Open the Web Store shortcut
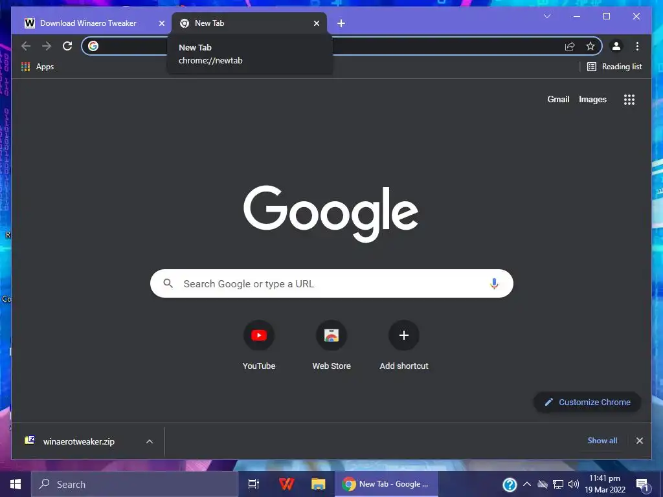The width and height of the screenshot is (663, 497). (331, 346)
